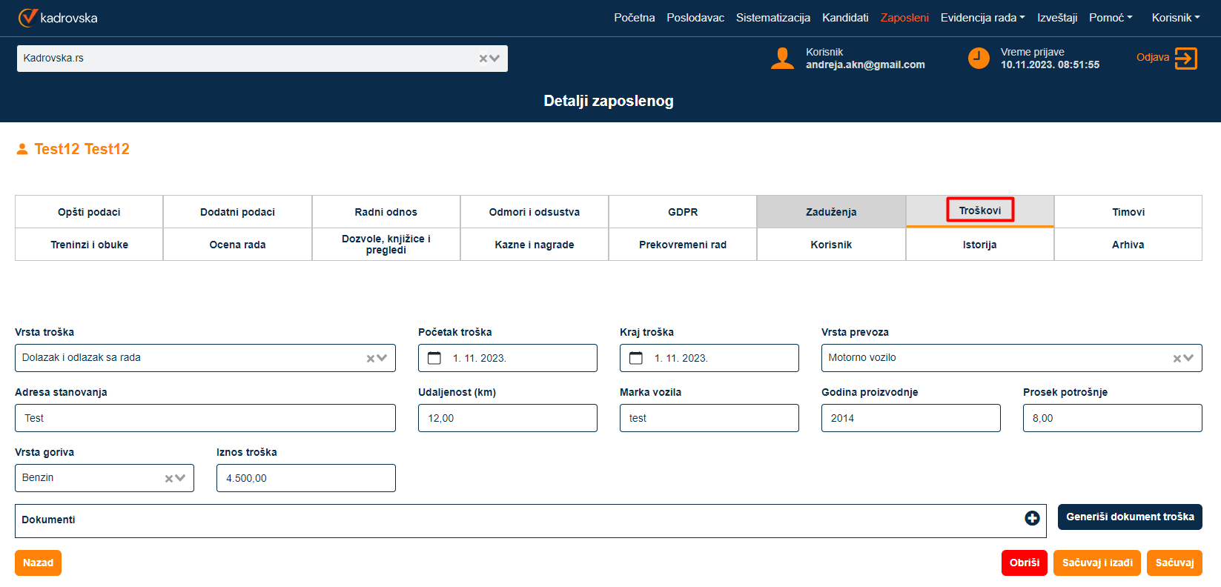Expand the Evidencija rada menu

click(x=982, y=18)
